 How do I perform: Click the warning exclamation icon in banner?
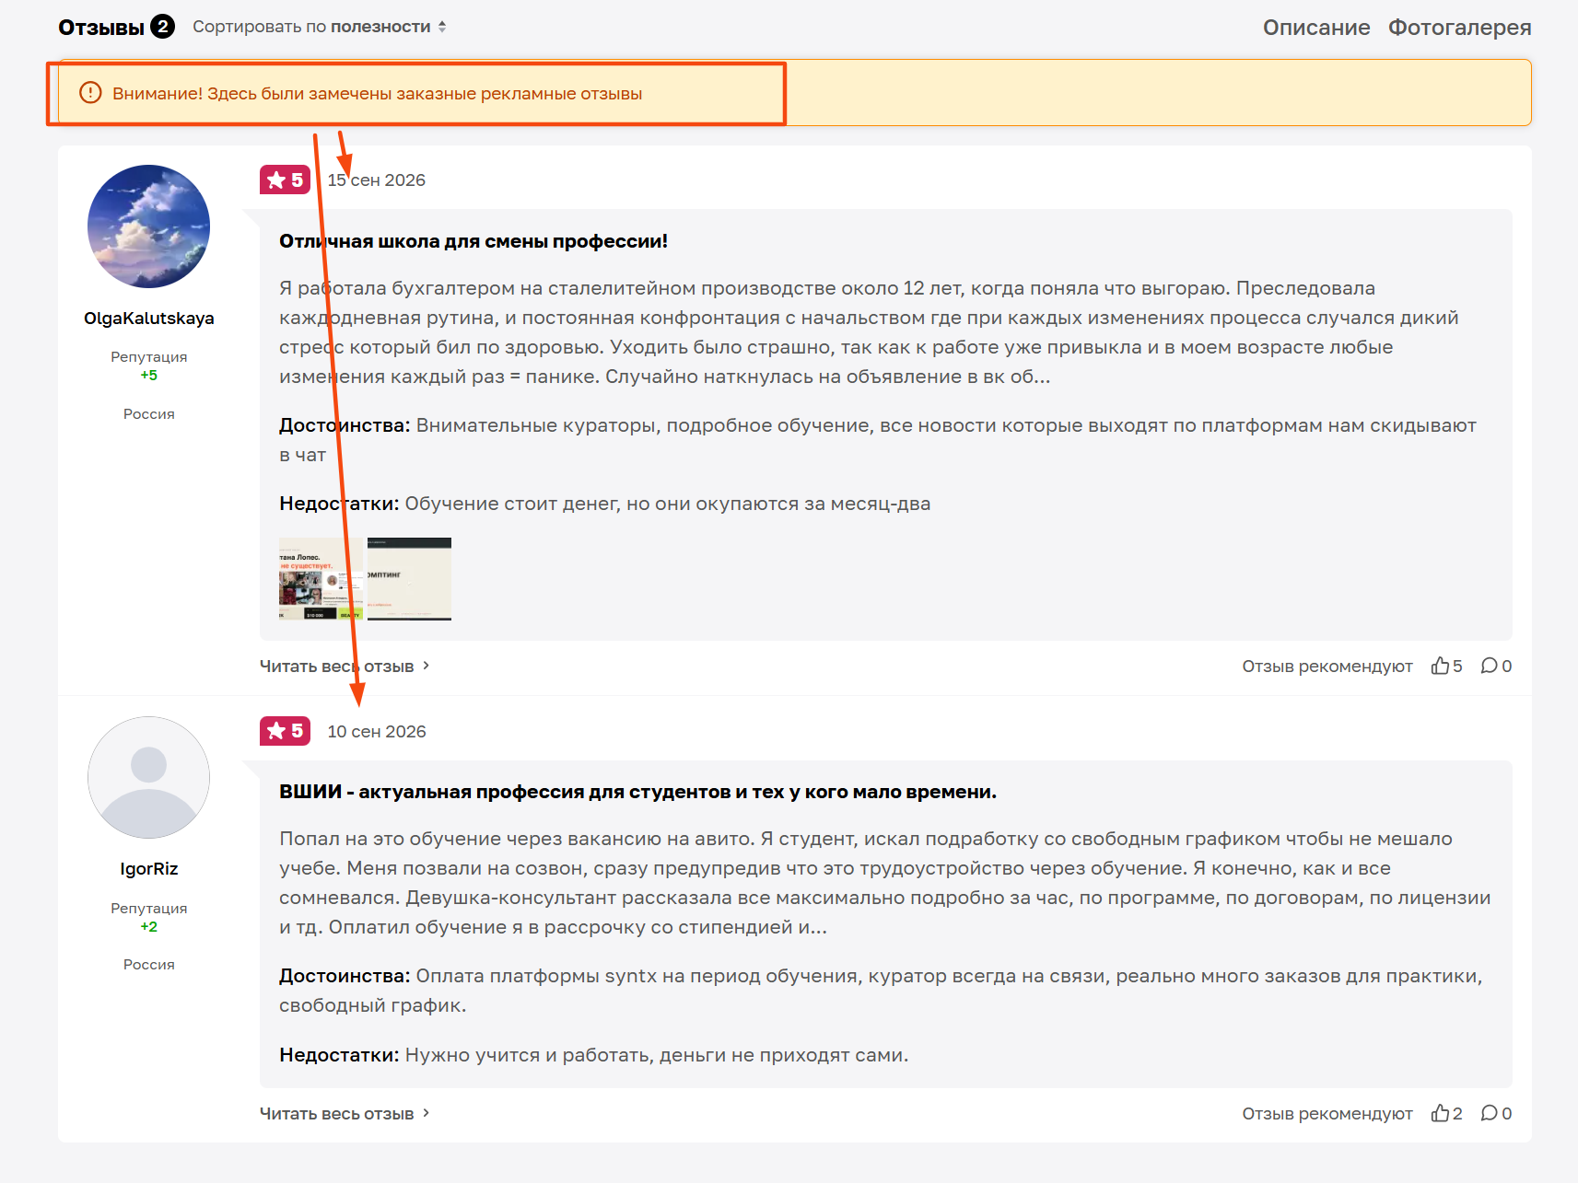(x=90, y=93)
